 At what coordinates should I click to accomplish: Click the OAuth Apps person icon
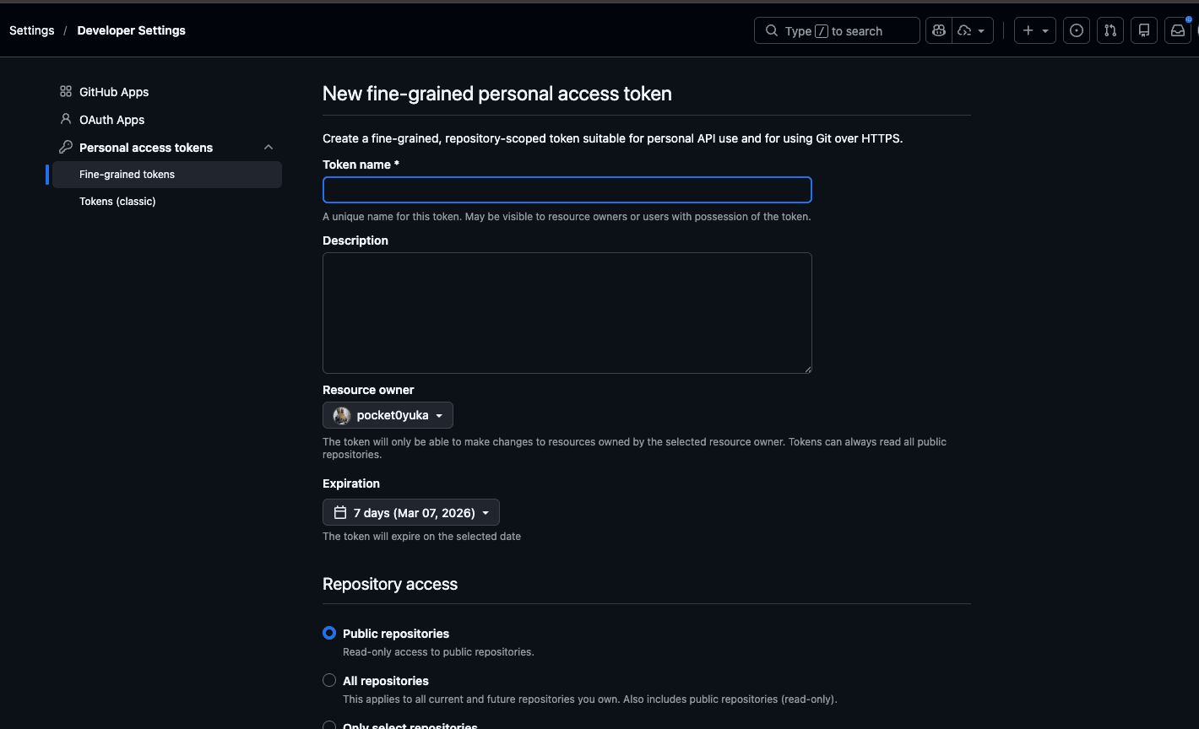coord(66,119)
